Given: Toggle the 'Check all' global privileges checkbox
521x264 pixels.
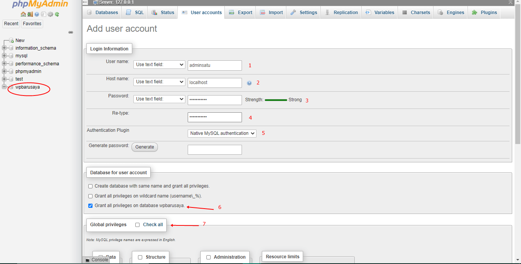Looking at the screenshot, I should [x=137, y=225].
